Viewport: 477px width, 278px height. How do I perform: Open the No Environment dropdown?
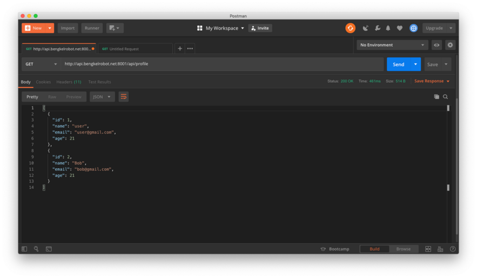click(x=392, y=45)
